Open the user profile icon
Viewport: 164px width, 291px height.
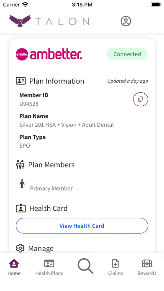pyautogui.click(x=126, y=21)
